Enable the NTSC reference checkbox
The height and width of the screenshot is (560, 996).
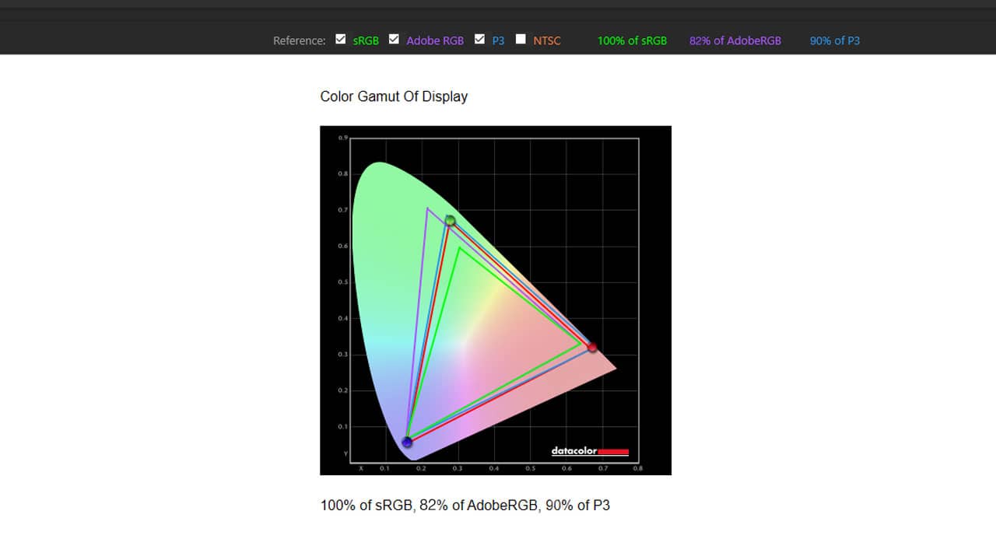(x=521, y=40)
